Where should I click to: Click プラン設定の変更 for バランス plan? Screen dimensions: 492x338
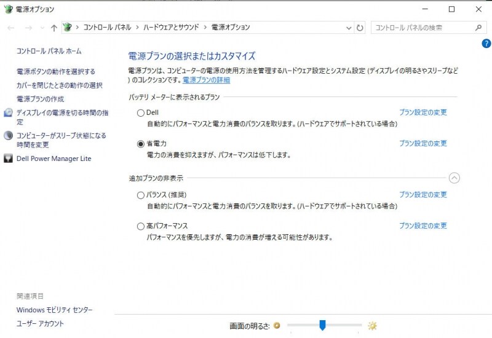pyautogui.click(x=423, y=195)
